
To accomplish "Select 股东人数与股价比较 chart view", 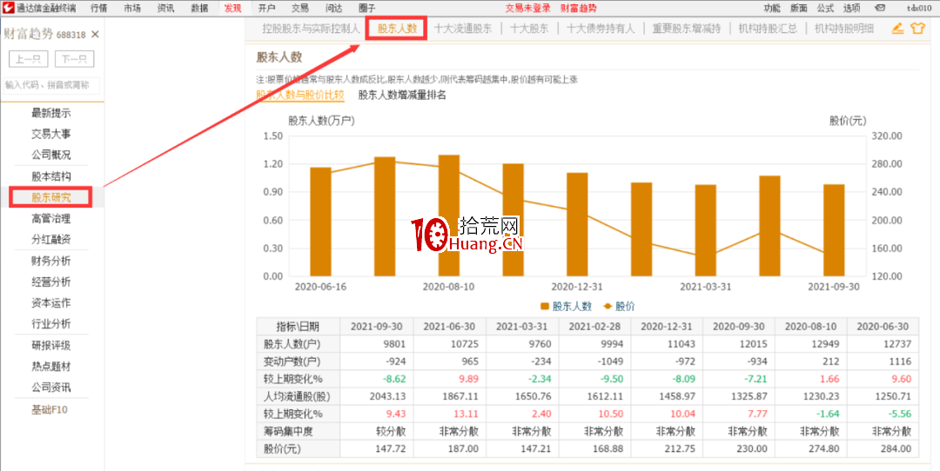I will point(299,95).
